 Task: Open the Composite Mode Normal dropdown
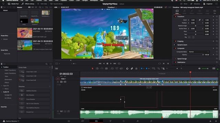click(199, 52)
